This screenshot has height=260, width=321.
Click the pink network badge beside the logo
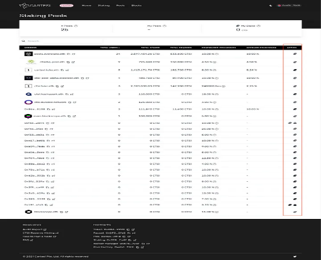click(66, 5)
